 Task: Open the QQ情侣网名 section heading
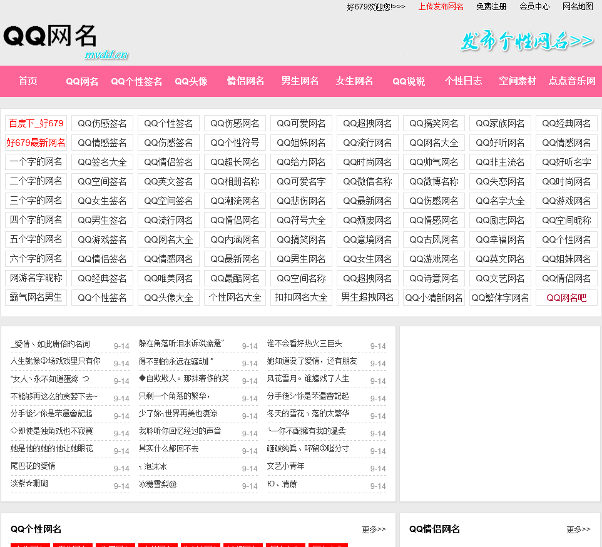click(x=435, y=529)
